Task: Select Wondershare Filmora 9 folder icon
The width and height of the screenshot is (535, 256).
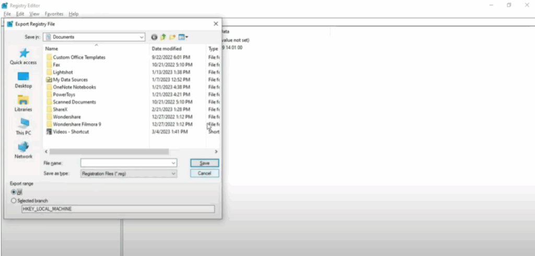Action: click(49, 124)
